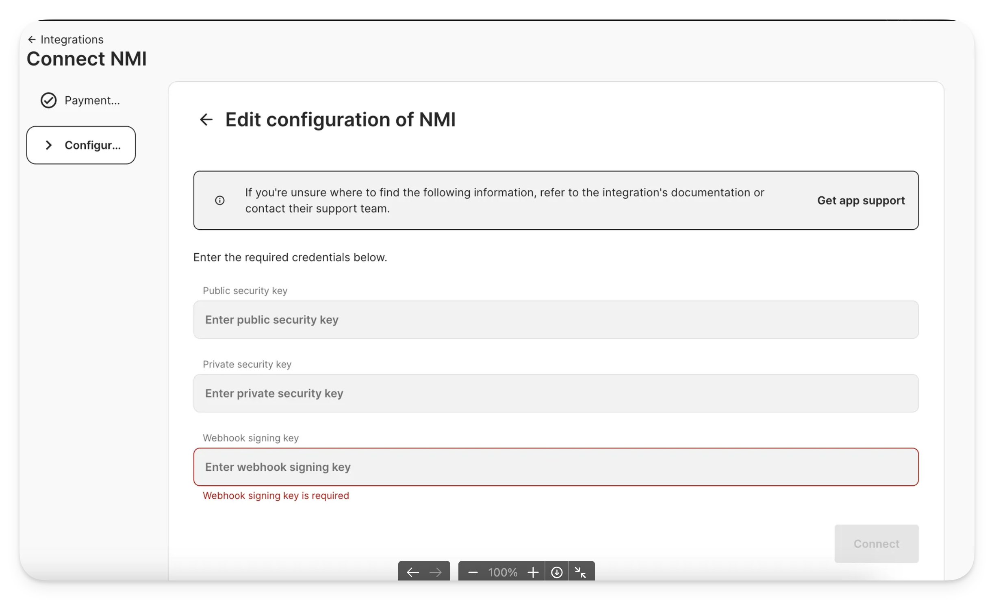The width and height of the screenshot is (994, 600).
Task: Exit fullscreen with collapse arrows icon
Action: click(x=580, y=572)
